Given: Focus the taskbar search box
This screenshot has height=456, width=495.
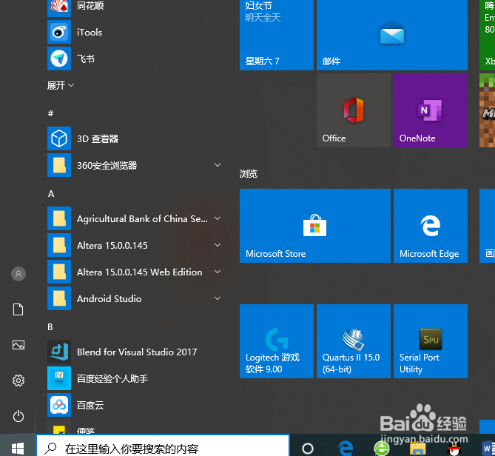Looking at the screenshot, I should [x=163, y=446].
